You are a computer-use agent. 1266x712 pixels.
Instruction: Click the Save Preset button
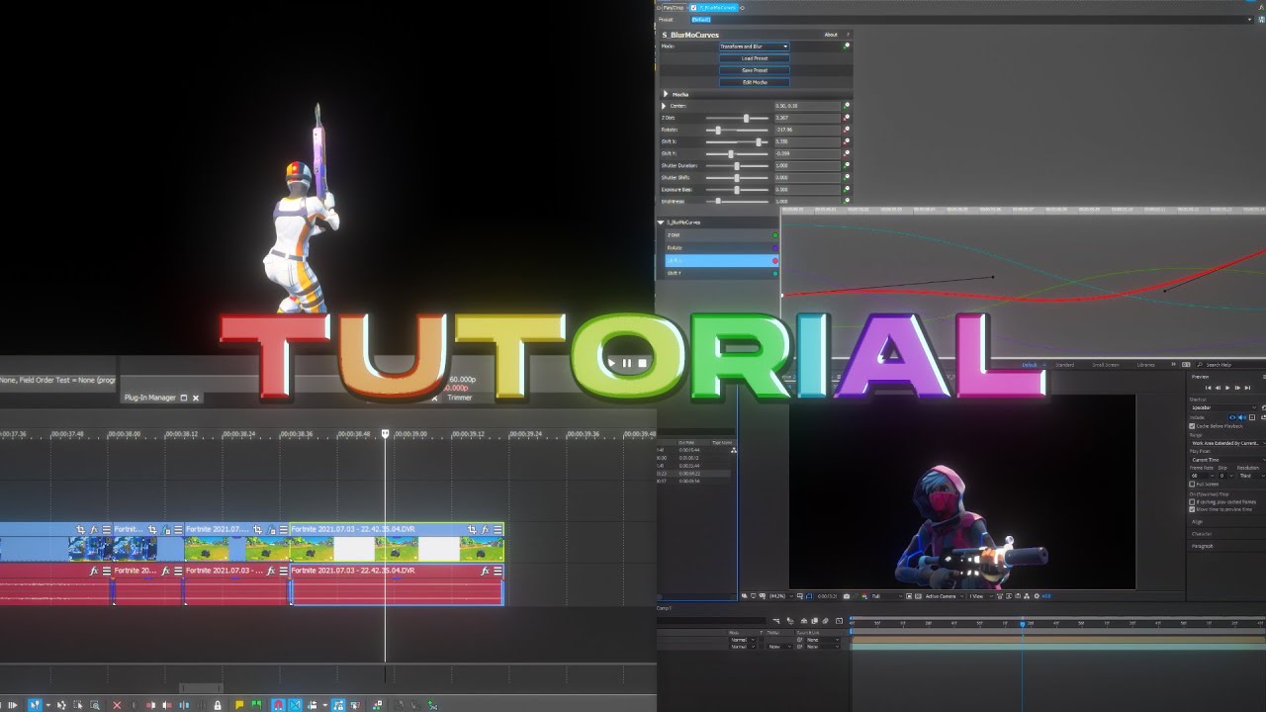(x=755, y=70)
